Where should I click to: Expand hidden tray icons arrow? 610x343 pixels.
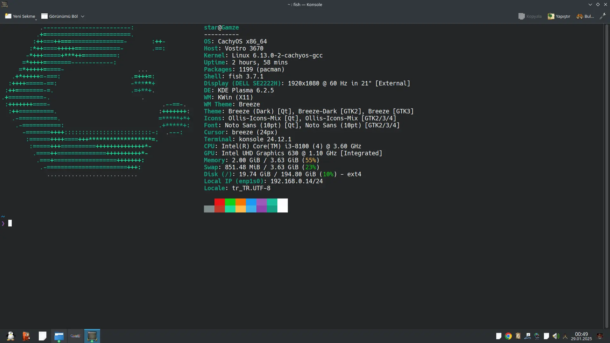point(565,336)
